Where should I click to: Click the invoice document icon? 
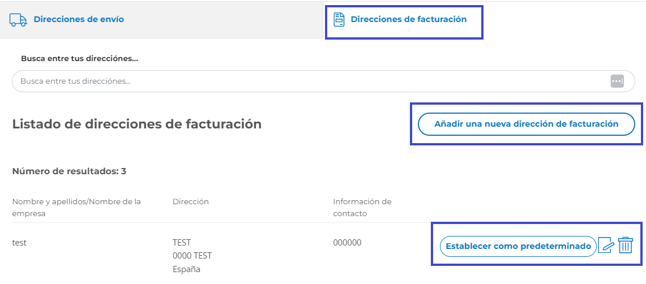[x=339, y=19]
